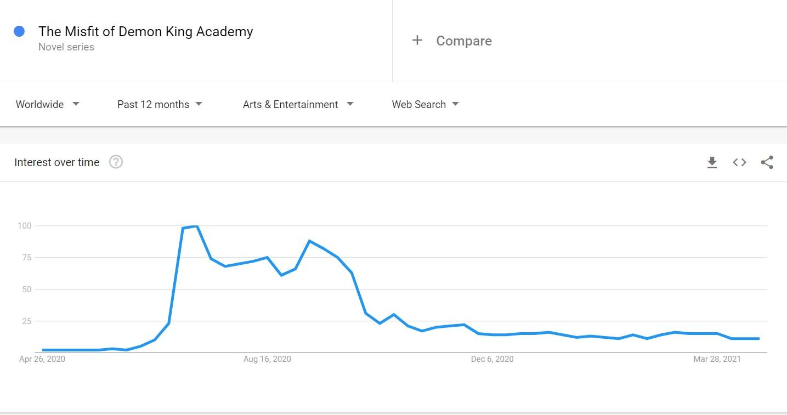This screenshot has width=787, height=415.
Task: Select The Misfit of Demon King Academy term
Action: point(145,32)
